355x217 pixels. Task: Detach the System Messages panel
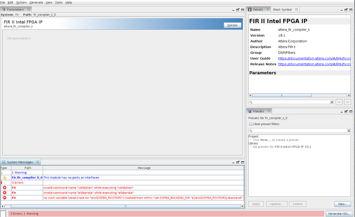[238, 162]
